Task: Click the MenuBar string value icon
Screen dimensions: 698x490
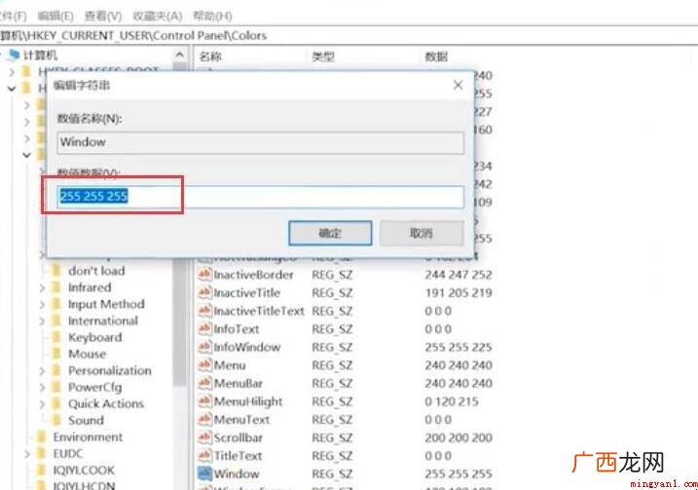Action: point(204,383)
